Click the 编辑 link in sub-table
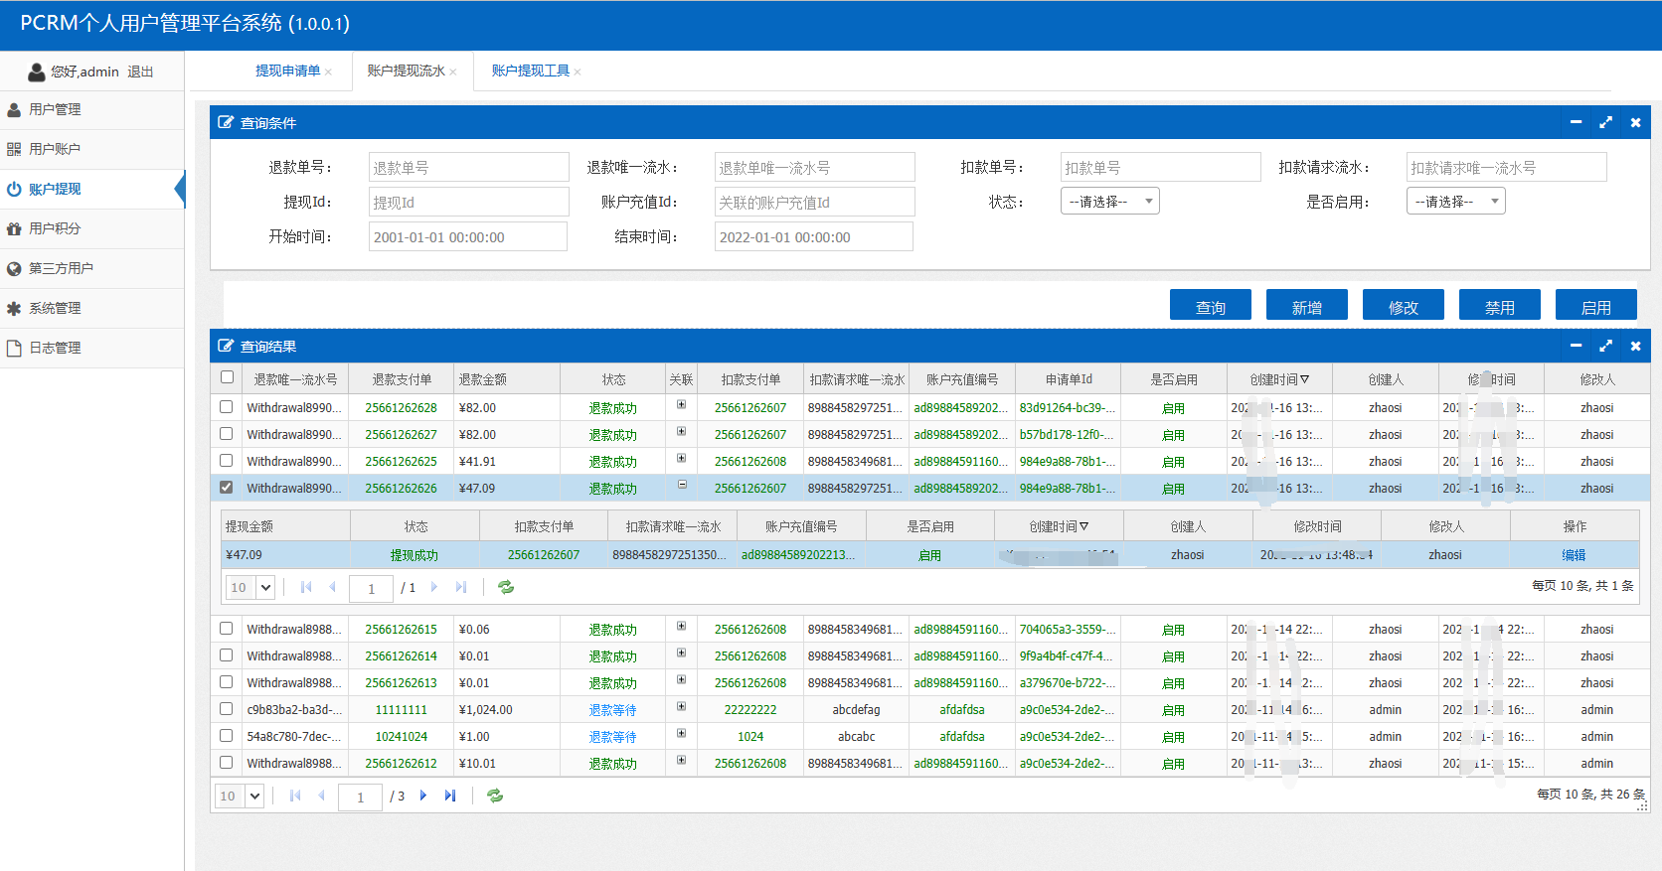The image size is (1662, 871). coord(1574,555)
